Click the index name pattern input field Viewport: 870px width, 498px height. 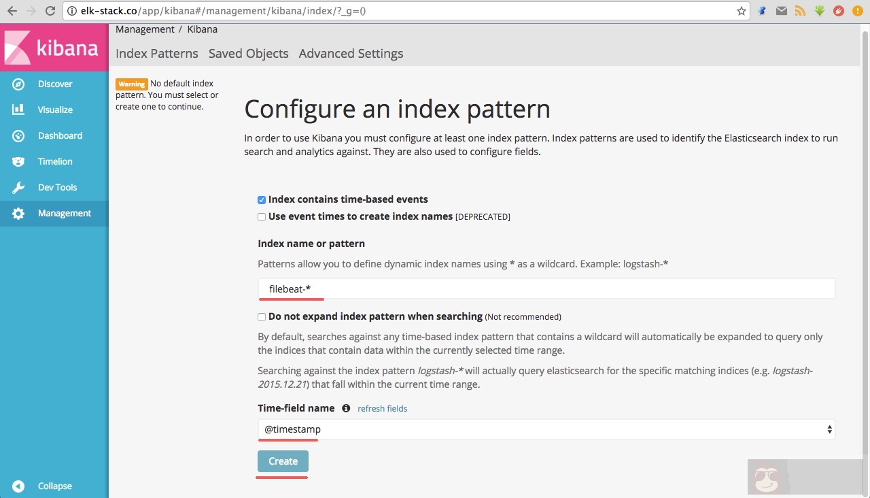click(546, 289)
